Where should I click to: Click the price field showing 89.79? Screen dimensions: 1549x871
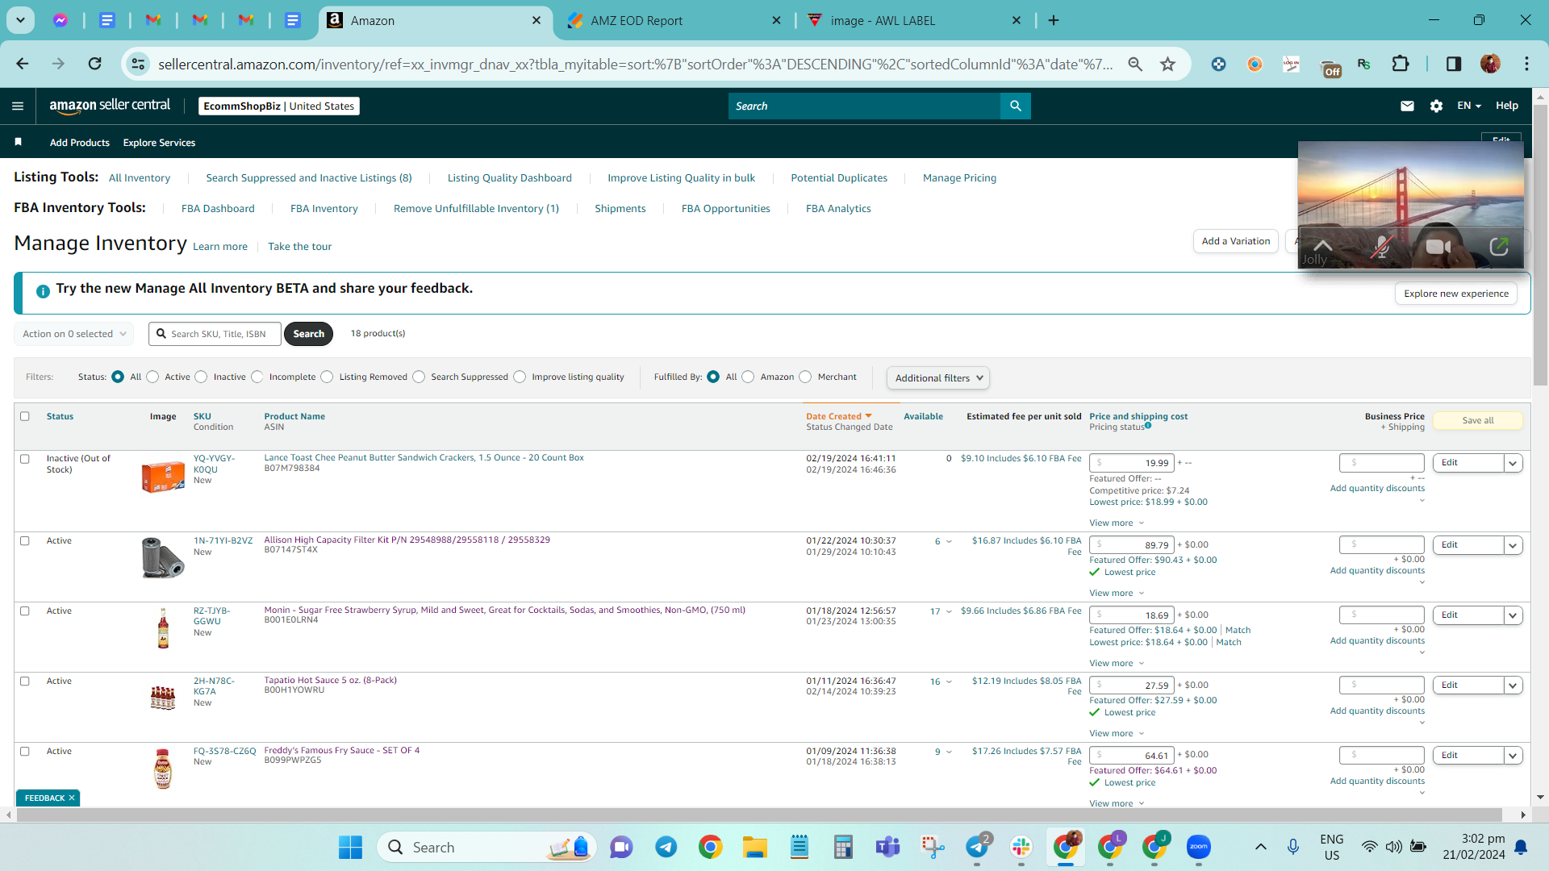1131,545
